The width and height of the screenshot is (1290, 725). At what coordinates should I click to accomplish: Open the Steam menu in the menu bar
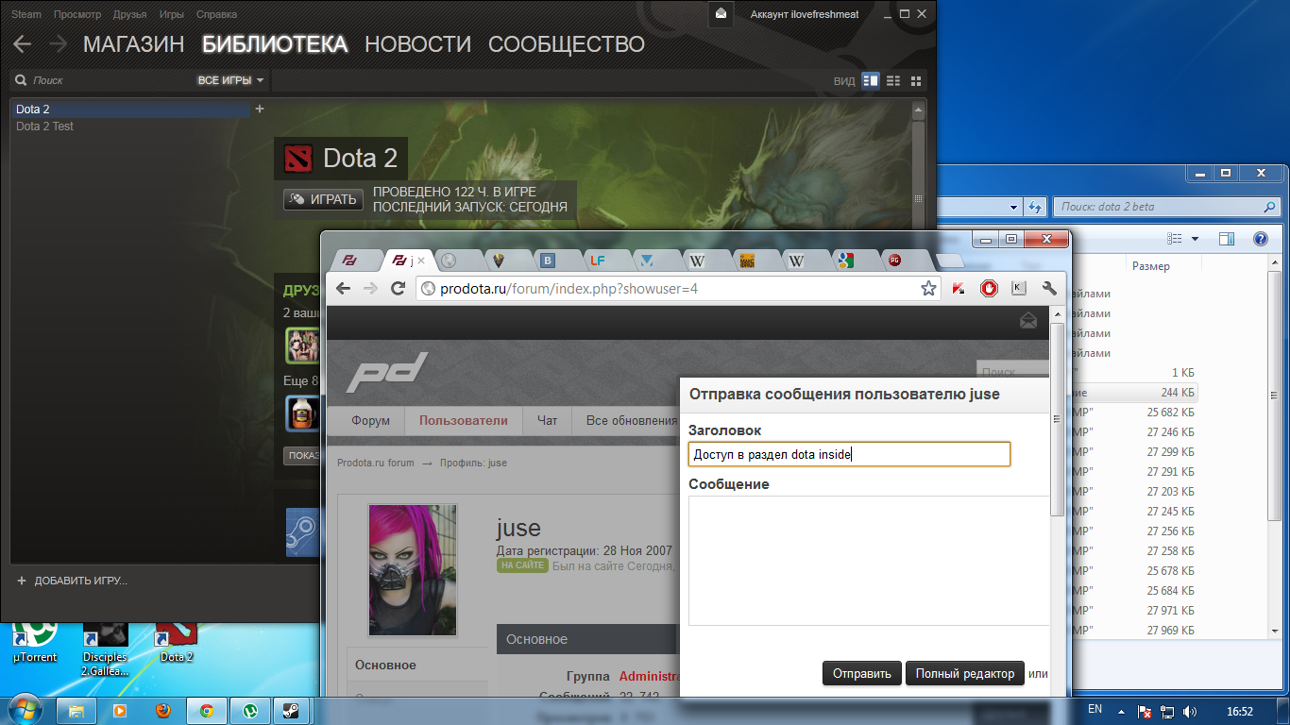[x=26, y=14]
